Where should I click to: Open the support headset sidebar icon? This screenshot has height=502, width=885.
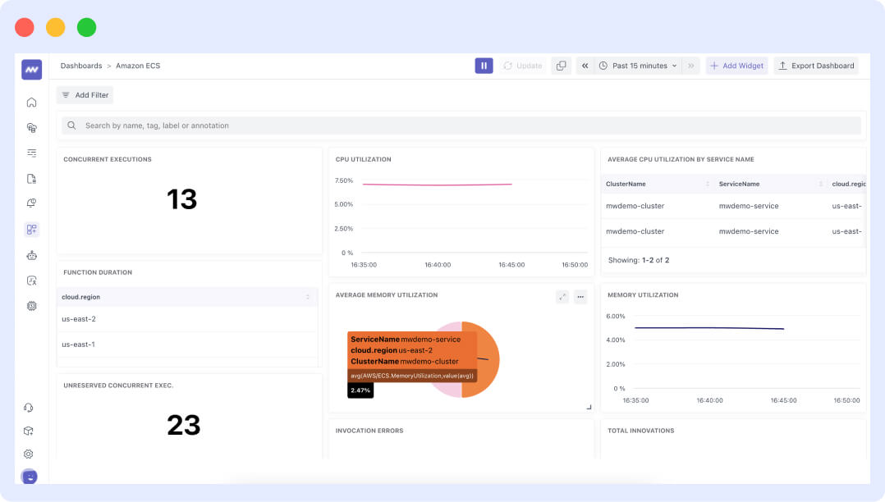29,407
